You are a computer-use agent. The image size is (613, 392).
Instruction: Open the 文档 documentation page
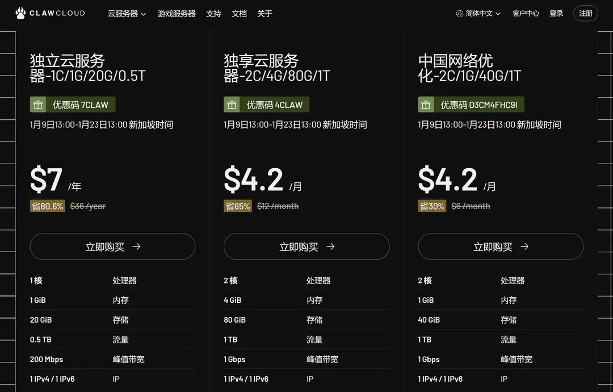click(x=239, y=14)
